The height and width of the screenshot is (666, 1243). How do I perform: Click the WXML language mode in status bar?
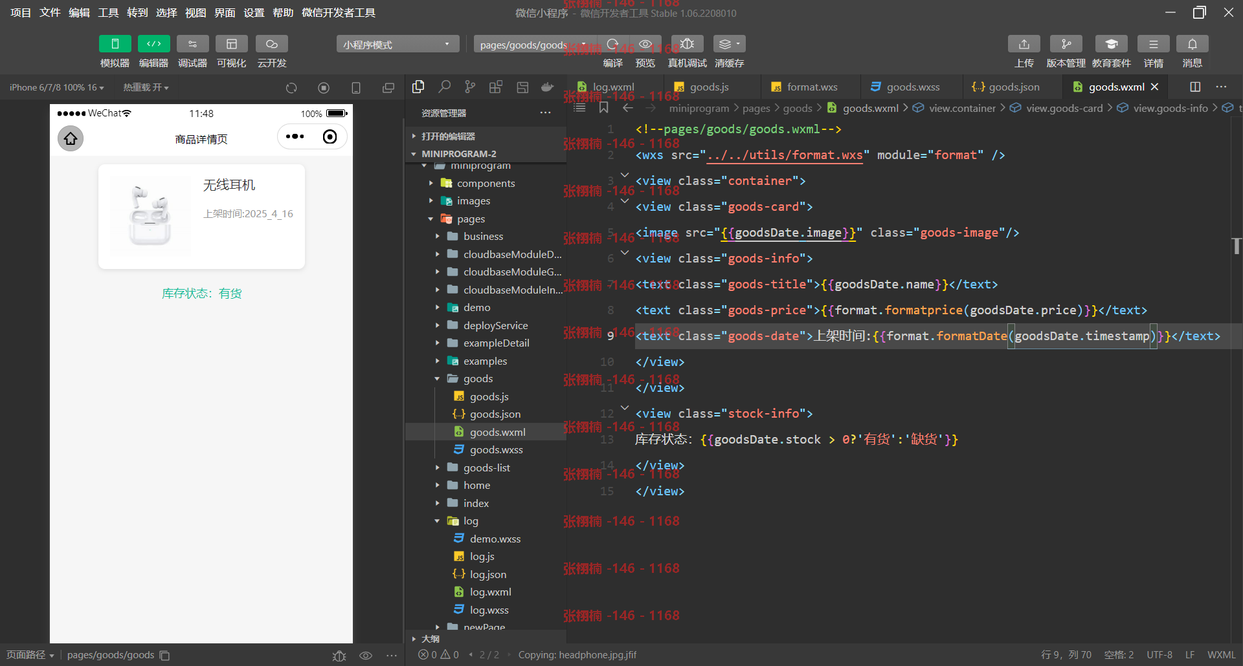pos(1222,655)
